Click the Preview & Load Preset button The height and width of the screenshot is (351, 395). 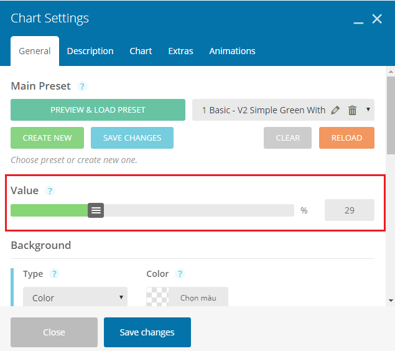click(x=98, y=110)
